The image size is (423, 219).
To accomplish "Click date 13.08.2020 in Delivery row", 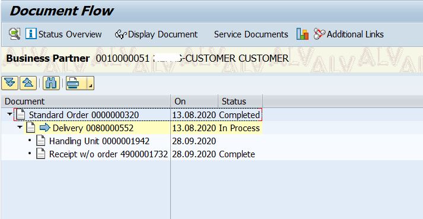I will pos(194,128).
